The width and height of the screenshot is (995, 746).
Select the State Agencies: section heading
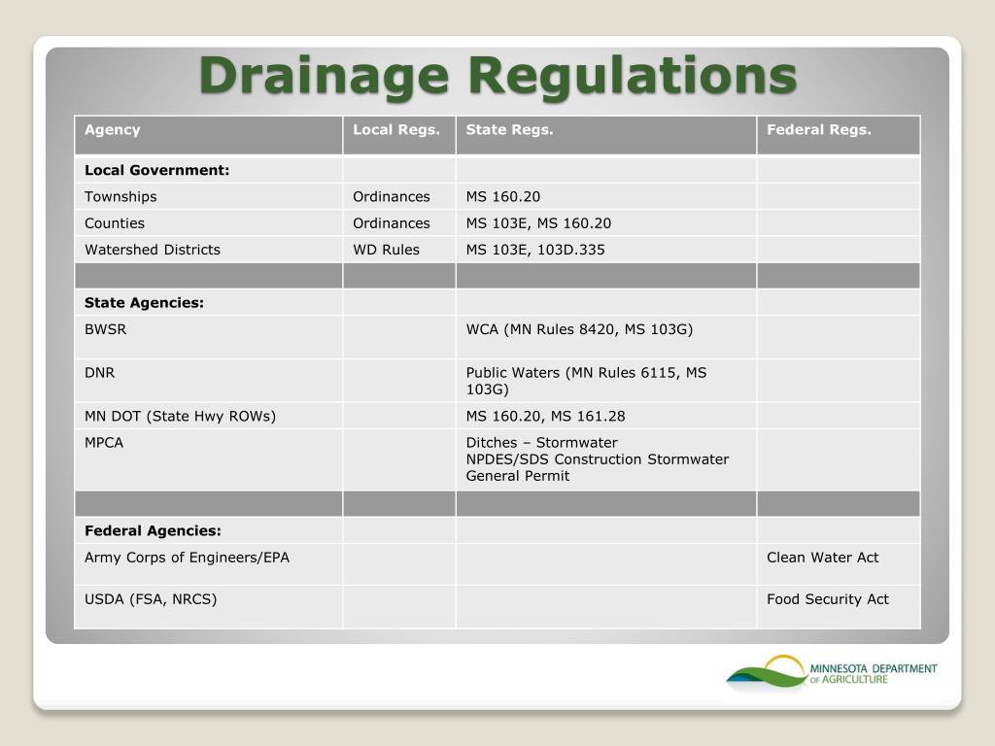click(x=144, y=303)
